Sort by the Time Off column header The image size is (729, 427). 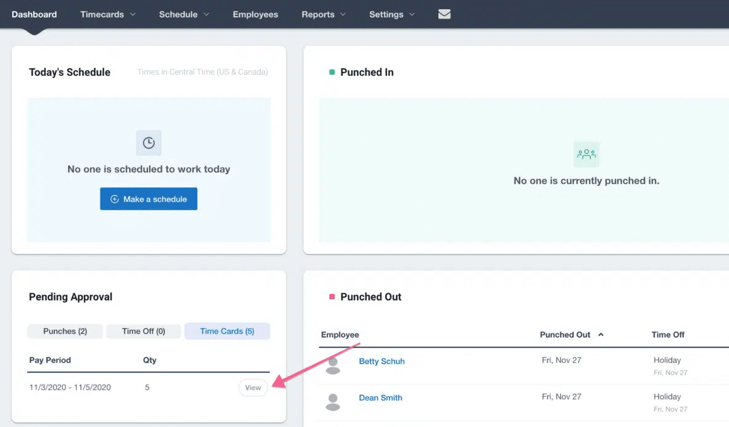[x=667, y=335]
